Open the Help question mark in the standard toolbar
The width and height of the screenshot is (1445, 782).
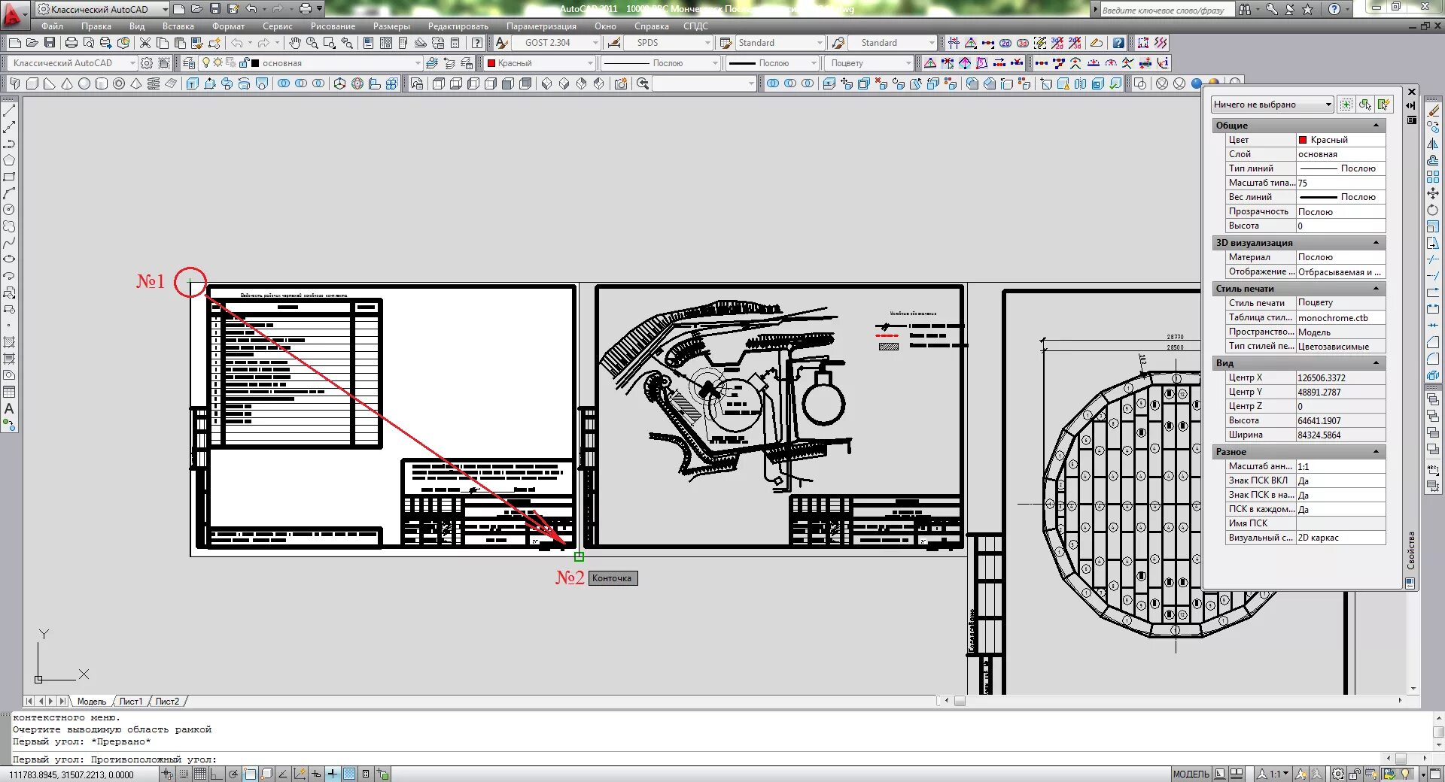[477, 43]
